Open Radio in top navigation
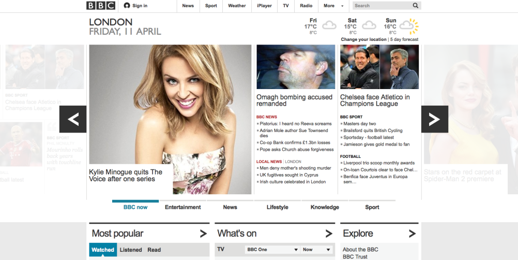Image resolution: width=518 pixels, height=260 pixels. pyautogui.click(x=306, y=6)
